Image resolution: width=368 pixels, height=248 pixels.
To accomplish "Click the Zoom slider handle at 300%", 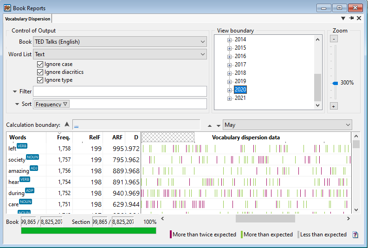I will 335,83.
